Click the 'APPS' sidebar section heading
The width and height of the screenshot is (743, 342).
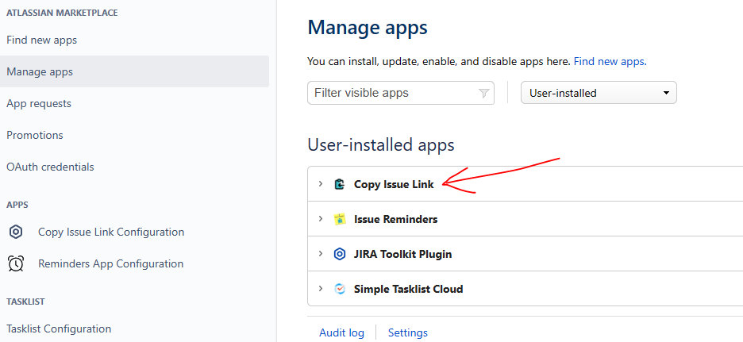coord(17,205)
